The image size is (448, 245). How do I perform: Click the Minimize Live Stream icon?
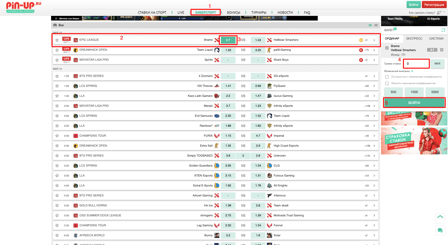click(56, 18)
